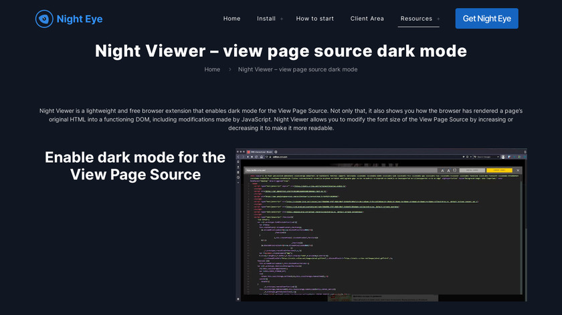Click the plus icon beside Install
Screen dimensions: 562x315
(x=282, y=19)
